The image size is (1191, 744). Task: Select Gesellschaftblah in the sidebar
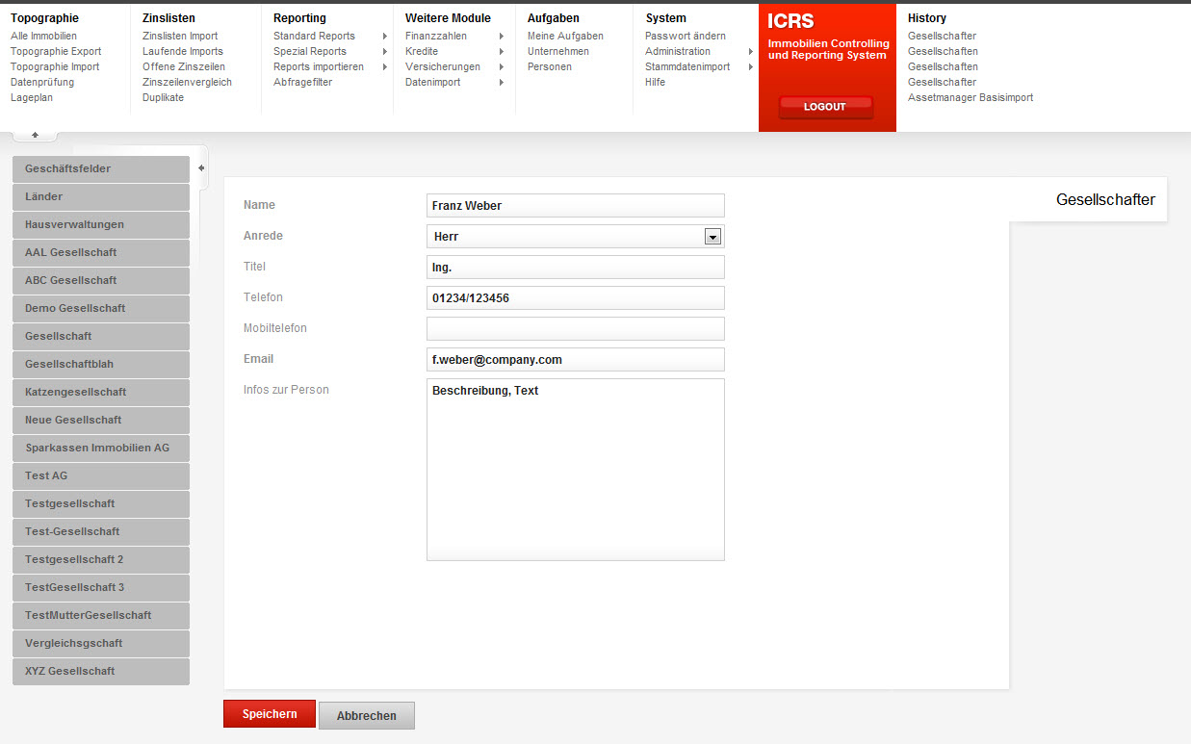point(101,364)
